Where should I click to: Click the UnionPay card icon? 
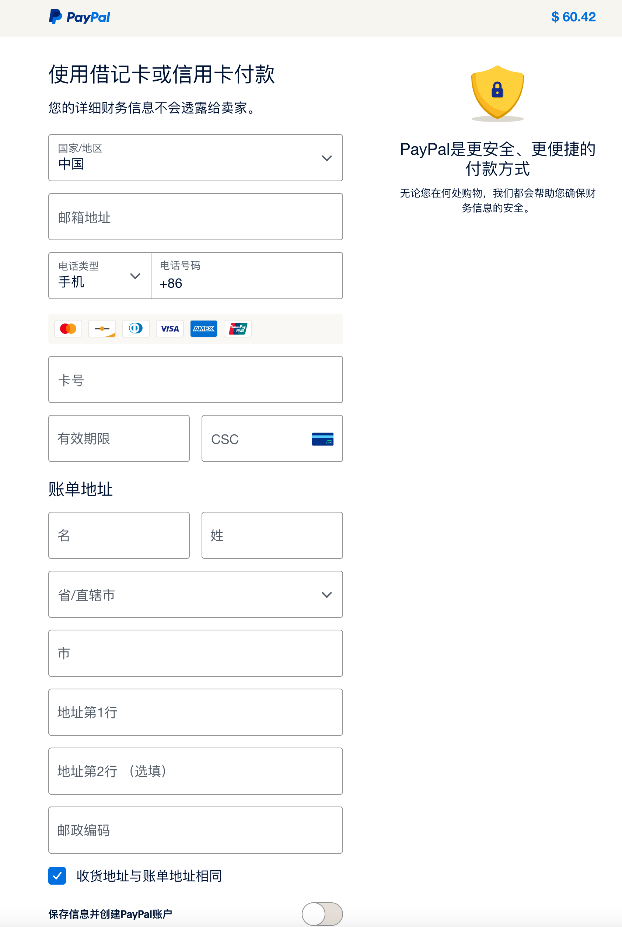(x=238, y=328)
